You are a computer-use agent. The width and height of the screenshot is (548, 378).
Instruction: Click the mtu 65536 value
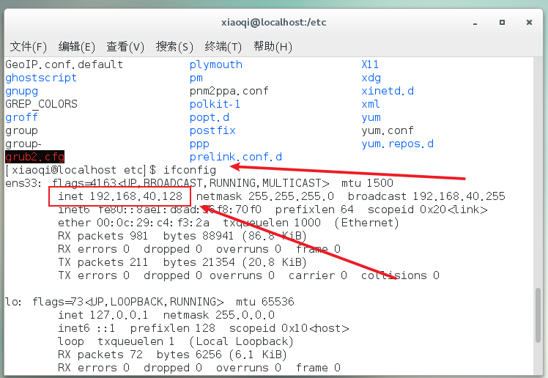(265, 302)
